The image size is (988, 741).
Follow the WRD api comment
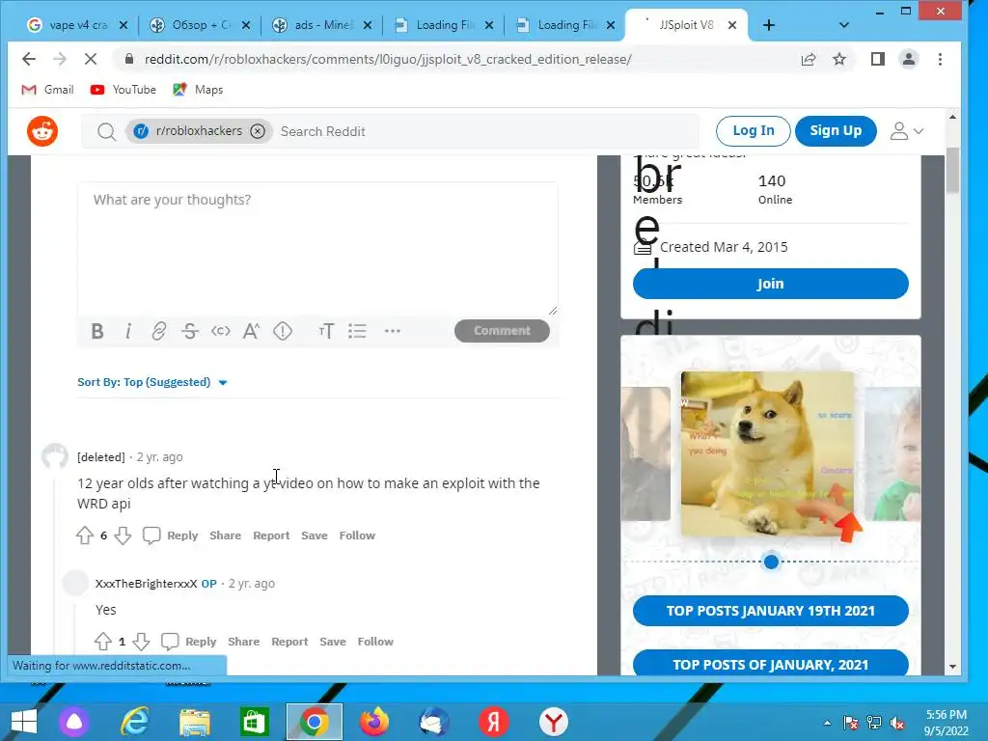tap(357, 535)
